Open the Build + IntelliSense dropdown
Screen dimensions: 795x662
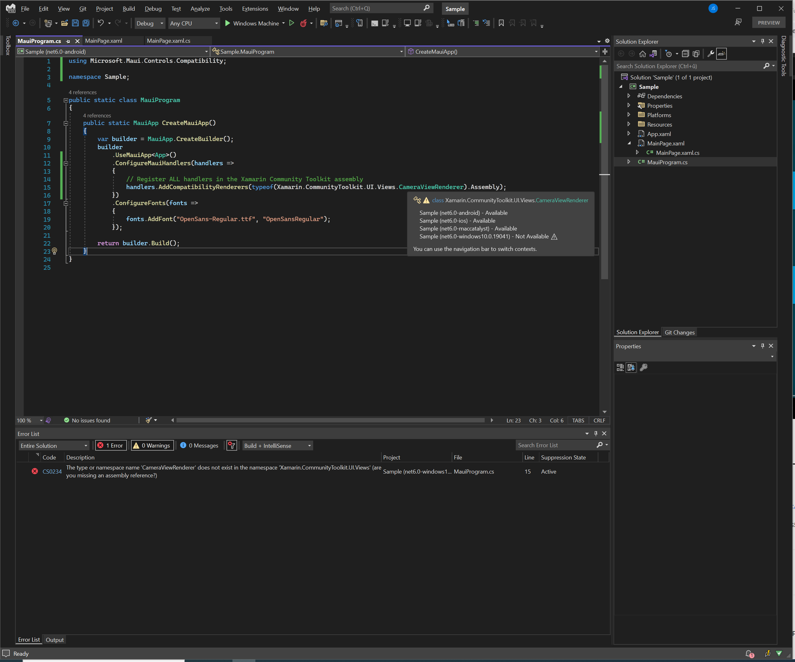(x=277, y=446)
